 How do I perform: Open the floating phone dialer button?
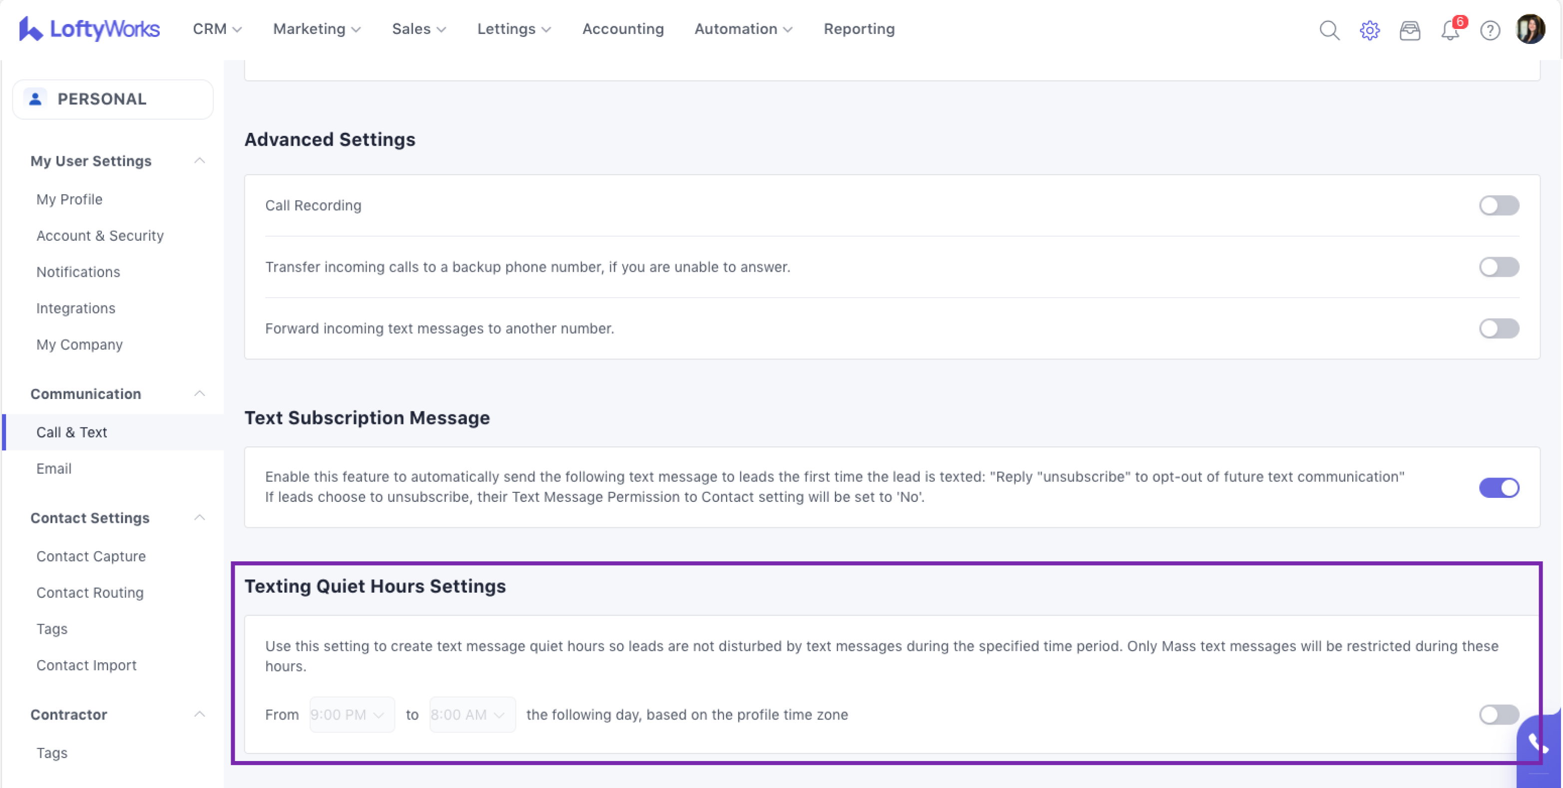pos(1538,743)
